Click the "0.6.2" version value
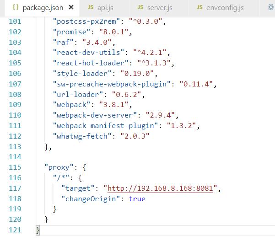The width and height of the screenshot is (275, 247). pyautogui.click(x=126, y=95)
